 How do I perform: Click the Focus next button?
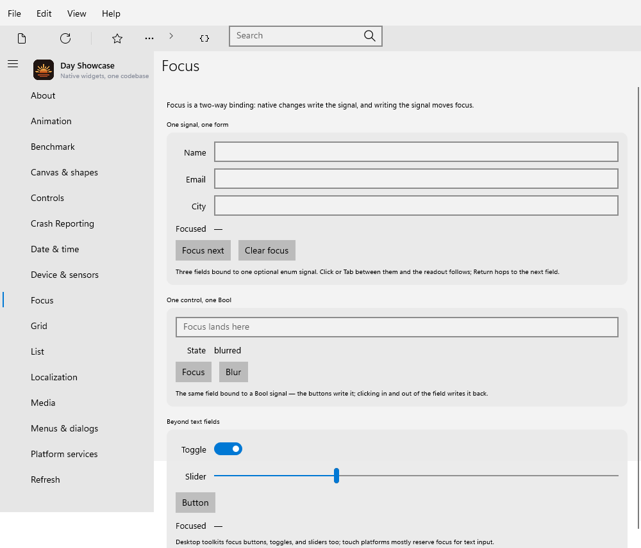(203, 250)
